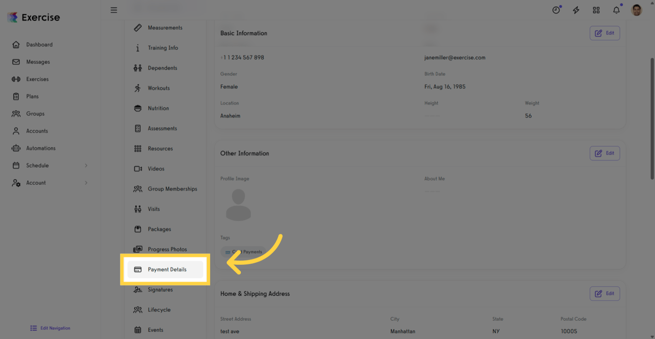Select the Progress Photos camera icon

click(x=138, y=249)
